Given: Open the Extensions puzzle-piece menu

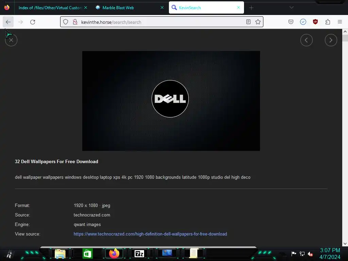Looking at the screenshot, I should pyautogui.click(x=328, y=22).
